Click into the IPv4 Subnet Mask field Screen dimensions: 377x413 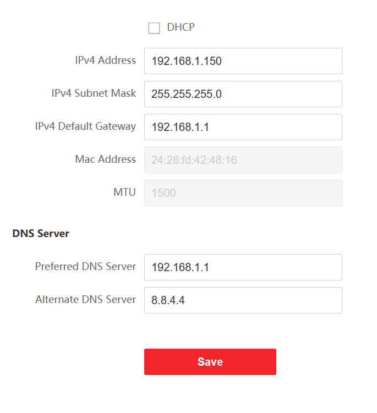(x=243, y=94)
